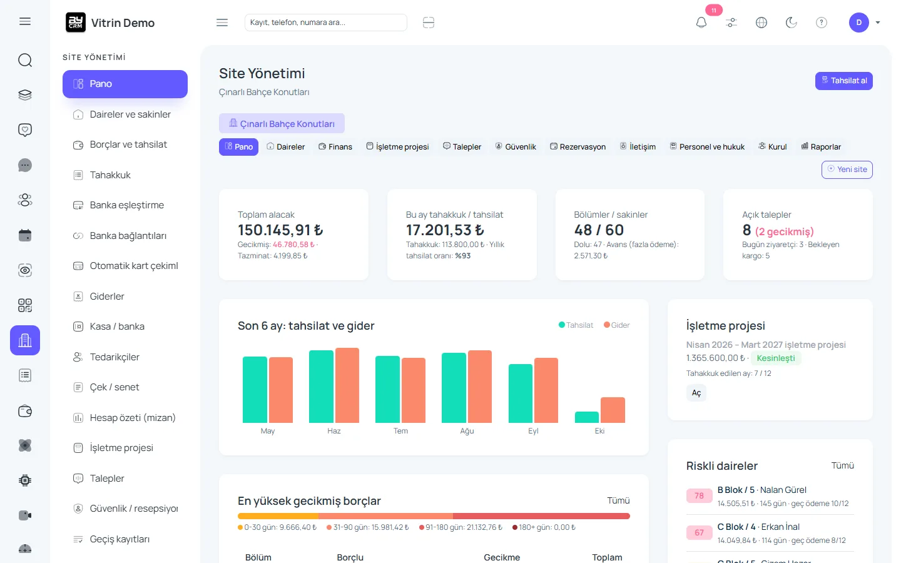This screenshot has height=563, width=901.
Task: Switch to the Daireler tab
Action: click(286, 146)
